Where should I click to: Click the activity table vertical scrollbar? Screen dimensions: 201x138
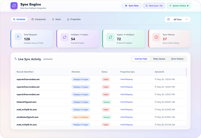pyautogui.click(x=186, y=72)
